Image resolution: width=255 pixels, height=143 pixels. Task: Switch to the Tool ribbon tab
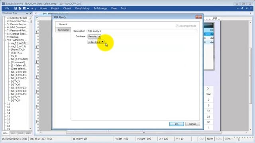click(124, 8)
